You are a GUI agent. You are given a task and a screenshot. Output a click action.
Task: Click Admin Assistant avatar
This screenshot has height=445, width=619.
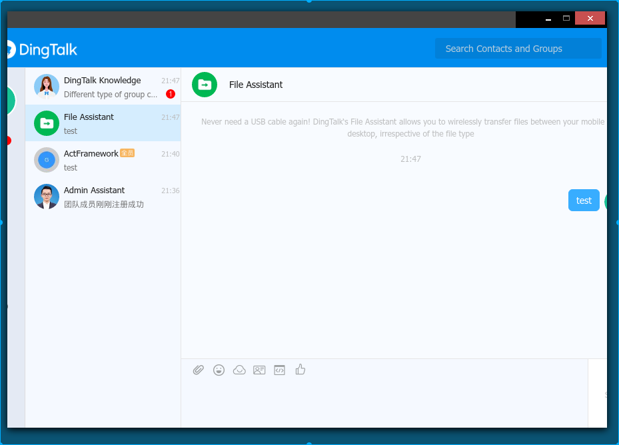[x=47, y=197]
